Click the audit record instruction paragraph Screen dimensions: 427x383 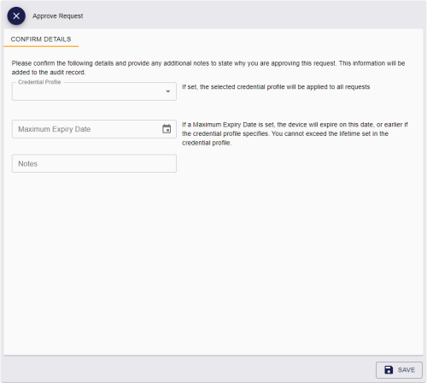(208, 68)
